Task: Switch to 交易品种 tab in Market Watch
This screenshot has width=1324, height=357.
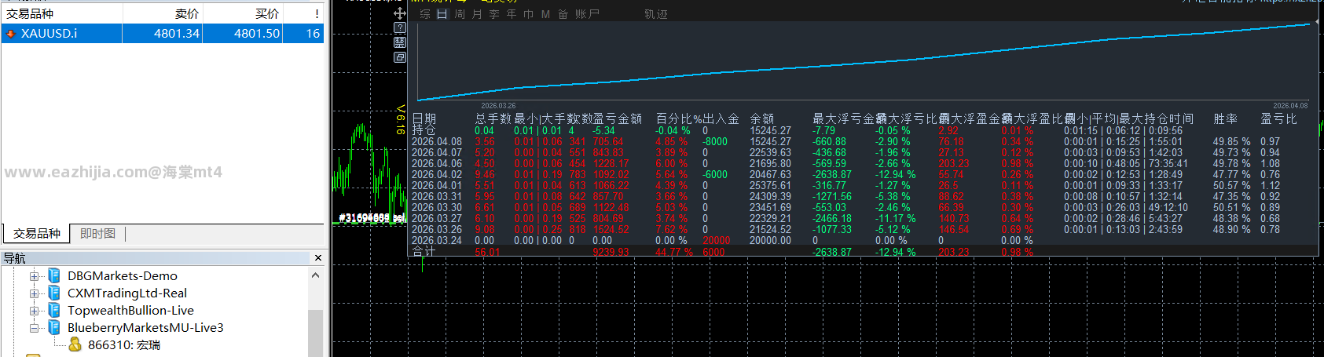Action: tap(37, 234)
